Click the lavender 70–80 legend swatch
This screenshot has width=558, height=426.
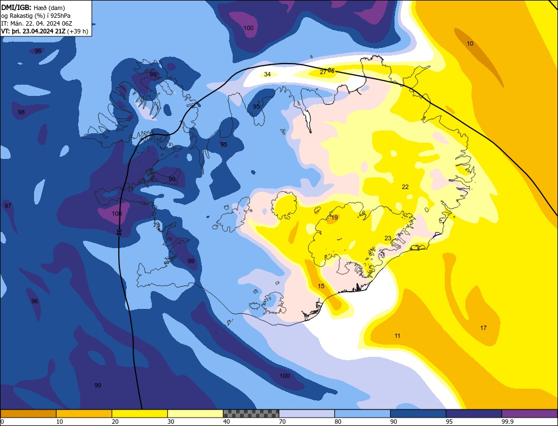pos(307,413)
